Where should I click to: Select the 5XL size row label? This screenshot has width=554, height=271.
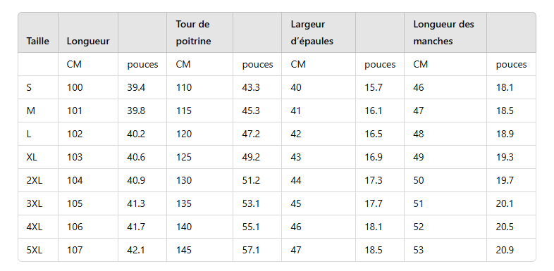click(35, 250)
